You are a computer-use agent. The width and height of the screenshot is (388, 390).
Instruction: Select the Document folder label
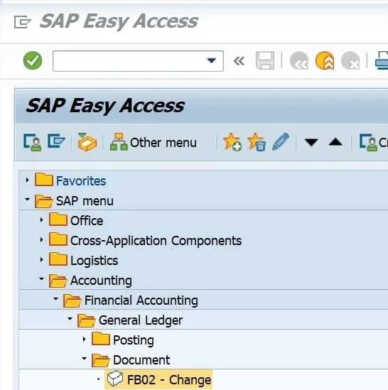(141, 360)
